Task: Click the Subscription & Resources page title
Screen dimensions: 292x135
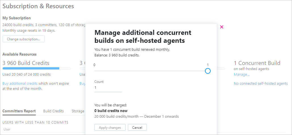Action: (38, 6)
